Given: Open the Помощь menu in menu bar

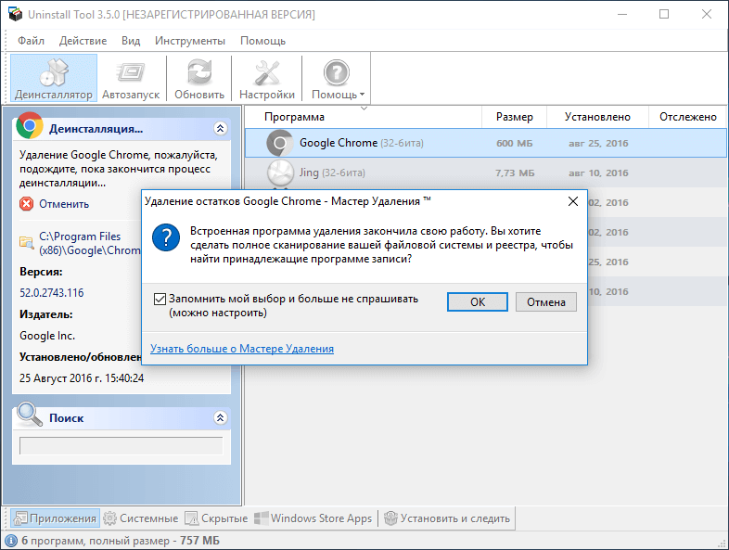Looking at the screenshot, I should click(x=262, y=41).
